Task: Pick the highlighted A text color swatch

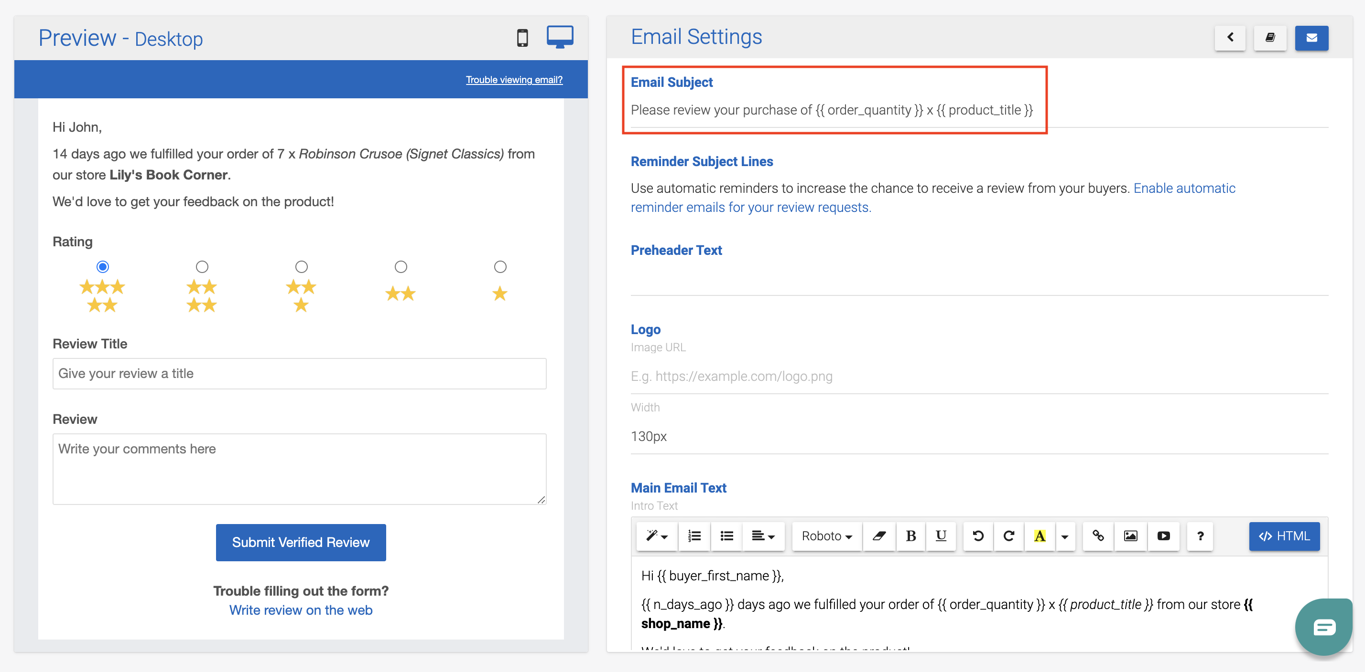Action: 1040,536
